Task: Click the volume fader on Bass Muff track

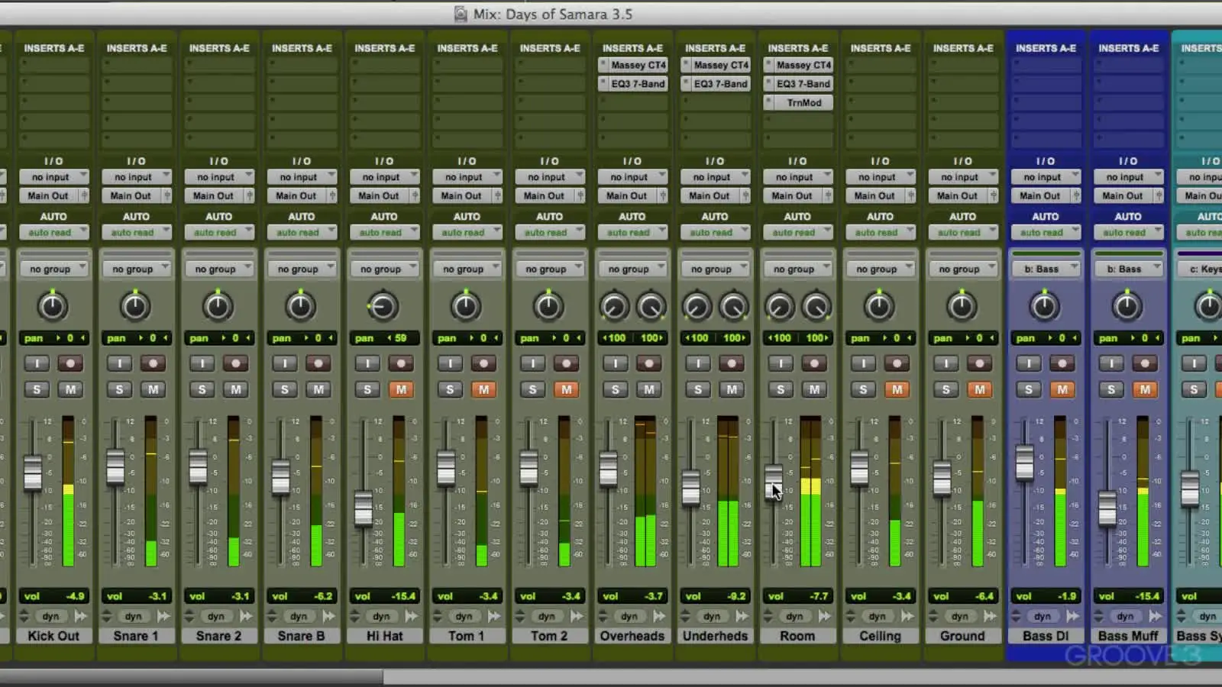Action: coord(1107,508)
